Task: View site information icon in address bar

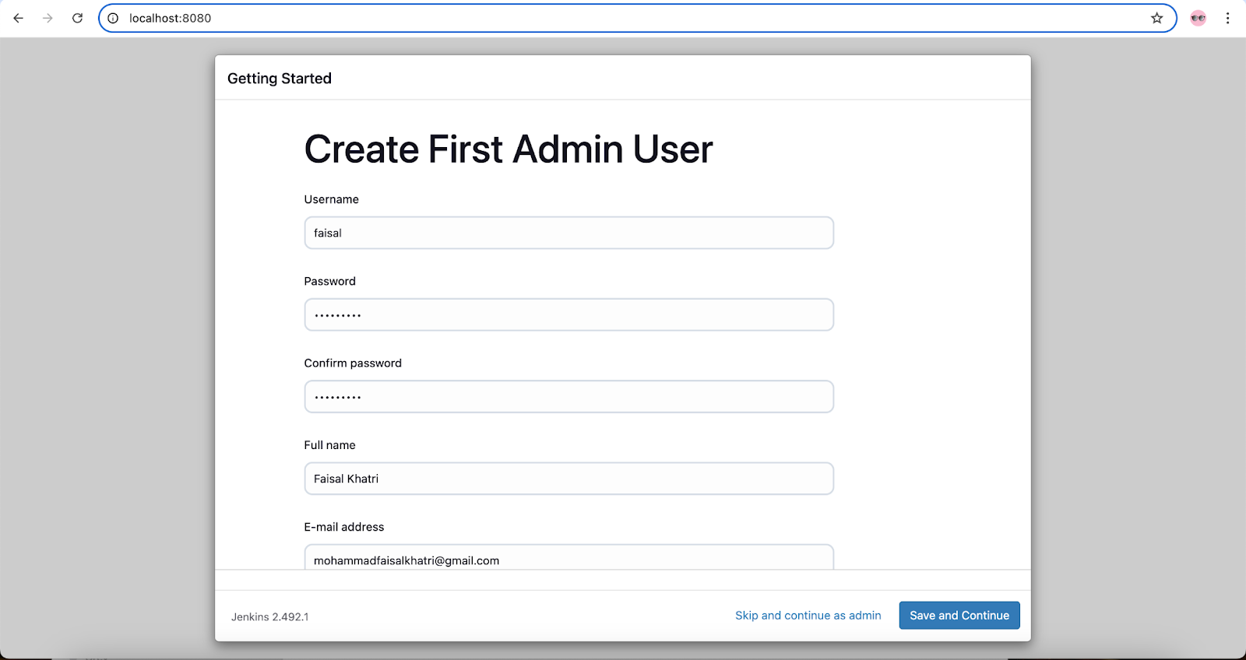Action: click(x=113, y=18)
